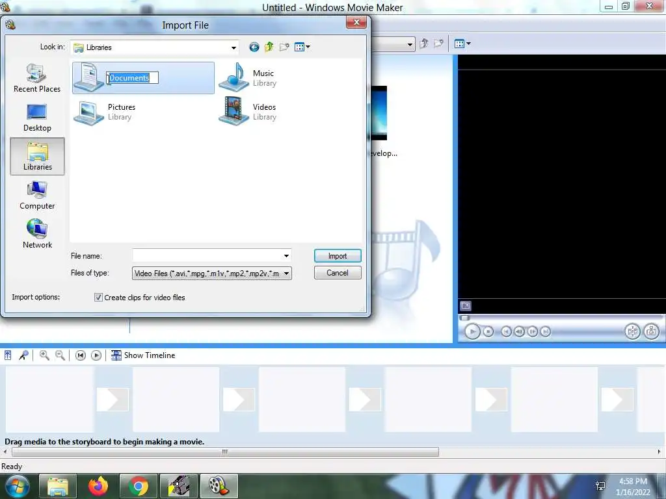Close the Import File dialog
666x499 pixels.
pyautogui.click(x=356, y=23)
